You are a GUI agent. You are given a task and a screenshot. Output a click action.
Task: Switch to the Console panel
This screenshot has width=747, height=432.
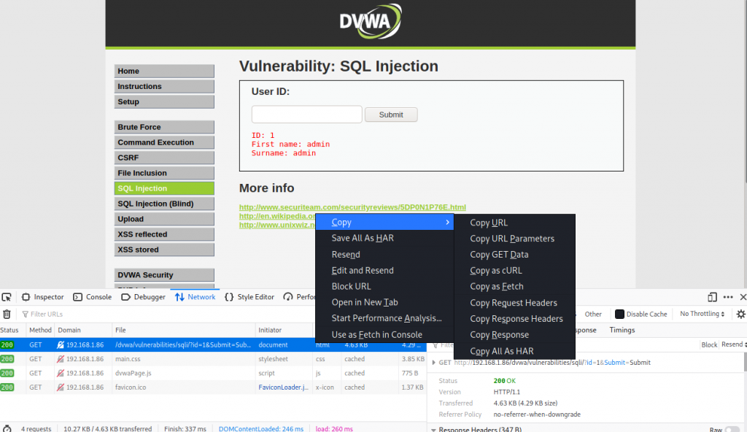93,297
